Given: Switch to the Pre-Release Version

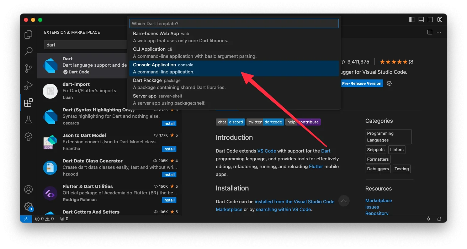Looking at the screenshot, I should click(x=362, y=83).
